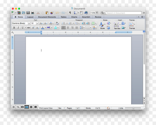Open the 110% zoom dropdown
The image size is (156, 125).
click(97, 13)
